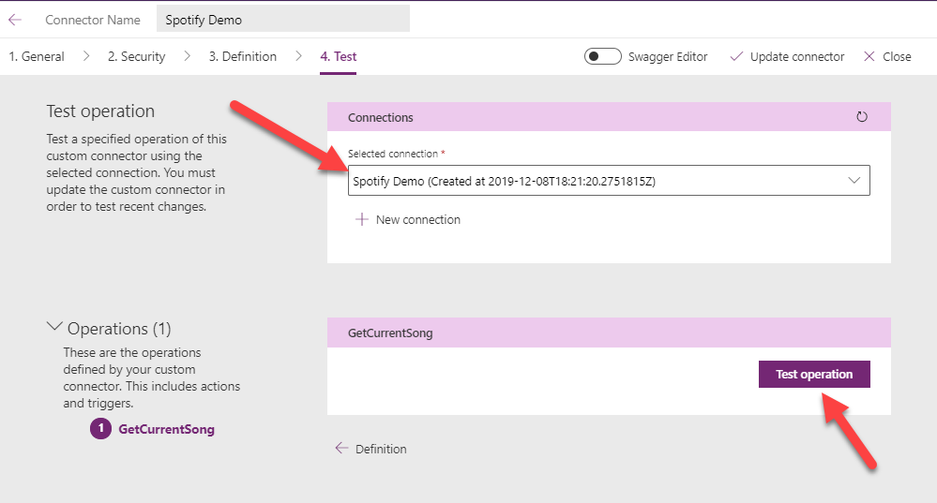Click the left arrow beside Definition

[341, 449]
